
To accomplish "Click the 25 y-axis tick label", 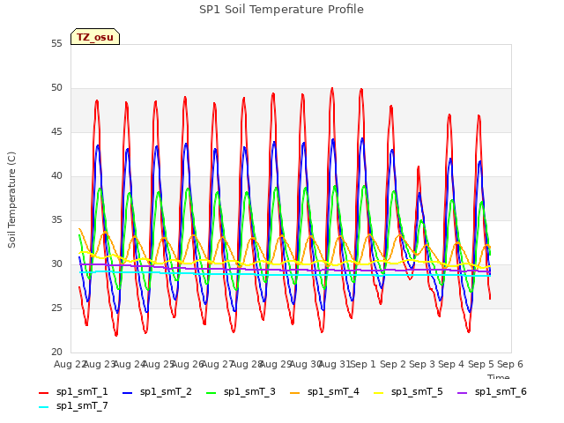I will [x=56, y=308].
